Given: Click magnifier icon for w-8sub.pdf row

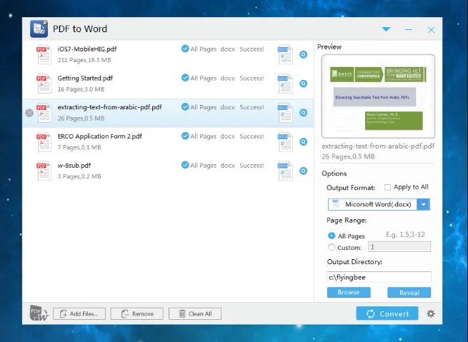Looking at the screenshot, I should [303, 171].
